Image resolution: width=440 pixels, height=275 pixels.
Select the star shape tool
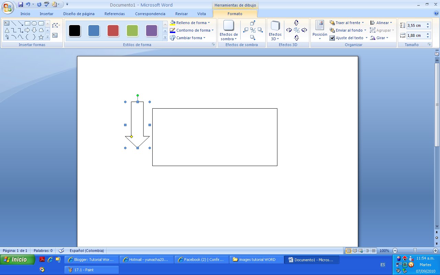click(x=41, y=37)
